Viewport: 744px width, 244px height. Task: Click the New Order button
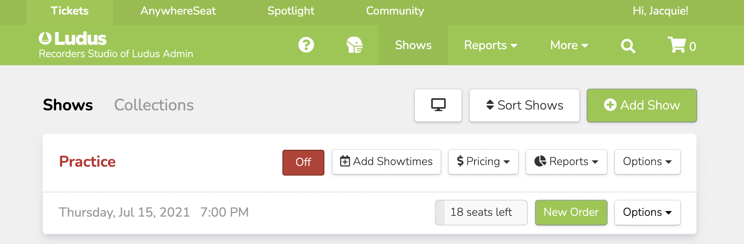pyautogui.click(x=571, y=212)
